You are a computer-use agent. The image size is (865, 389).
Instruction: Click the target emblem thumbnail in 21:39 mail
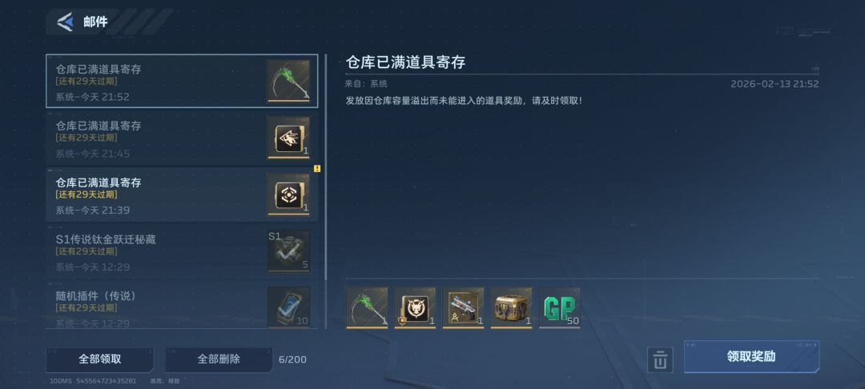288,194
